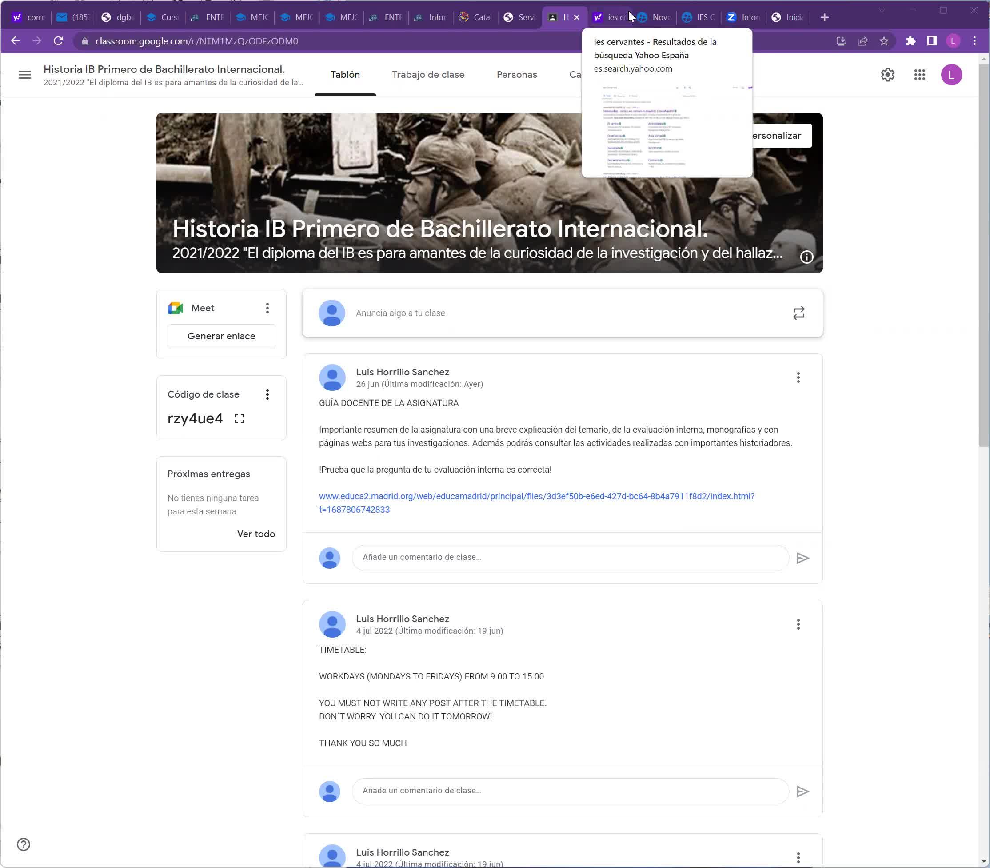The image size is (990, 868).
Task: Click the page vertical scrollbar
Action: (x=983, y=252)
